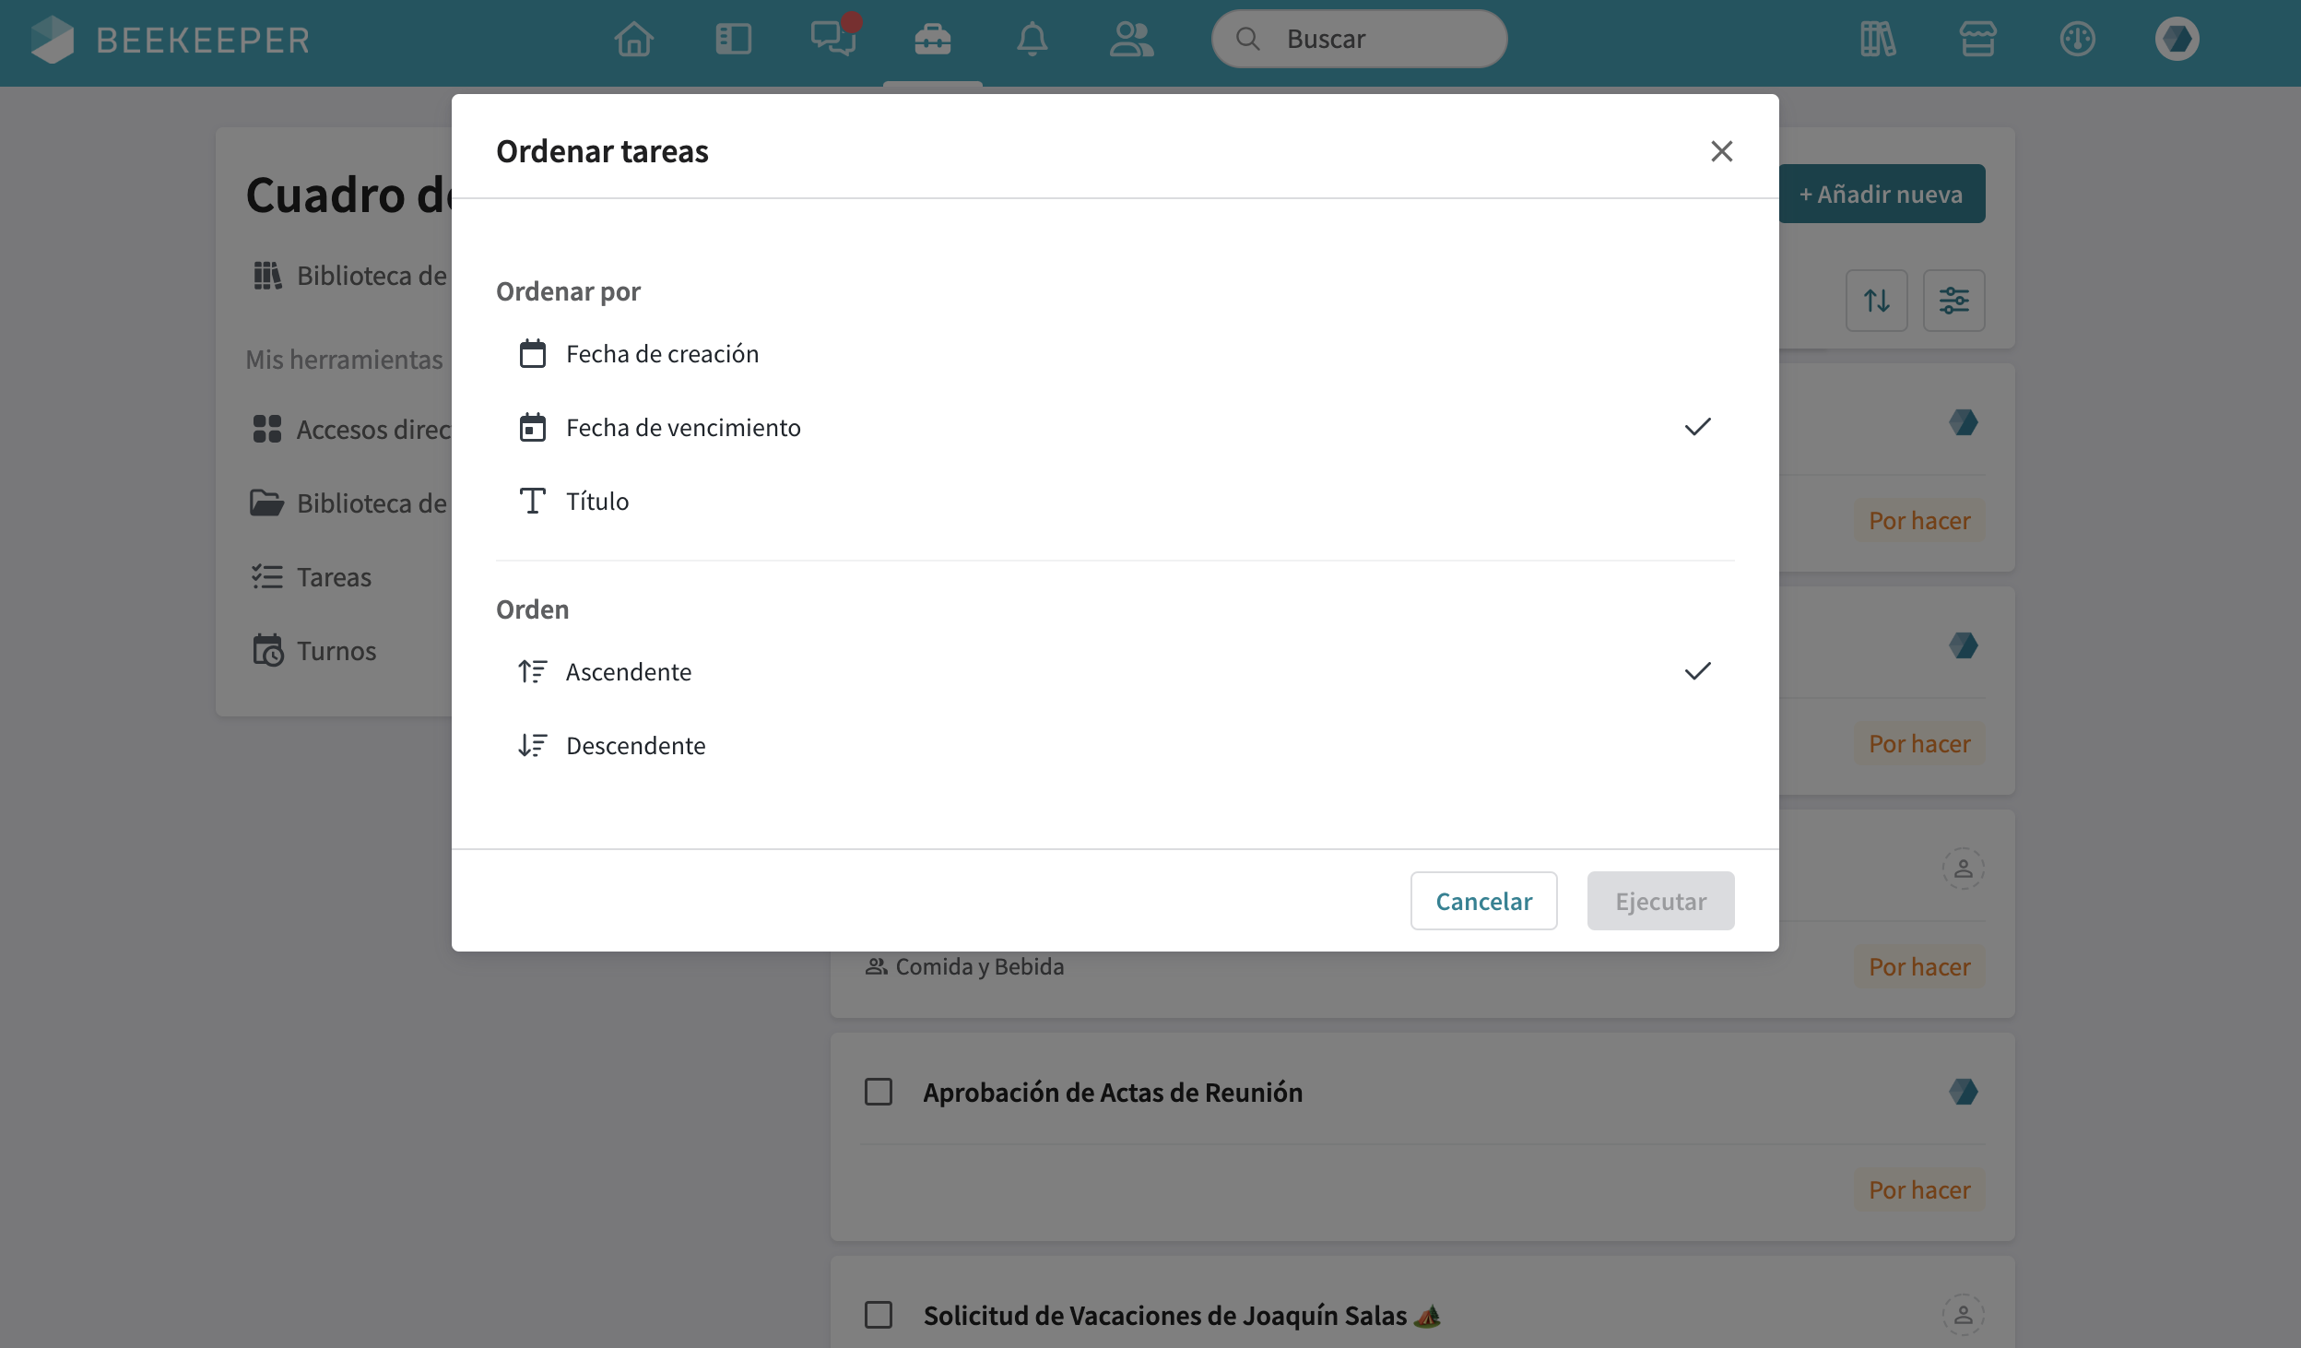Select Fecha de vencimiento sort option

pos(1115,428)
